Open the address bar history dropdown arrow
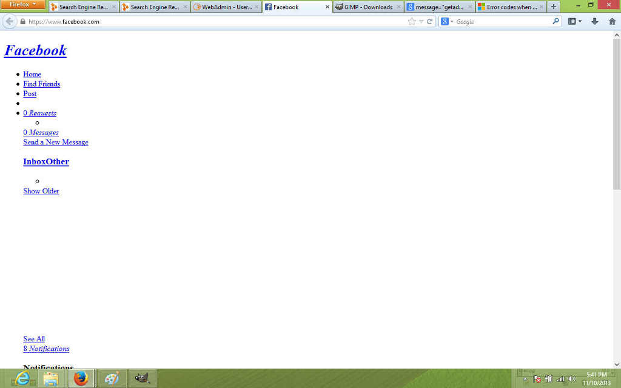 [421, 21]
